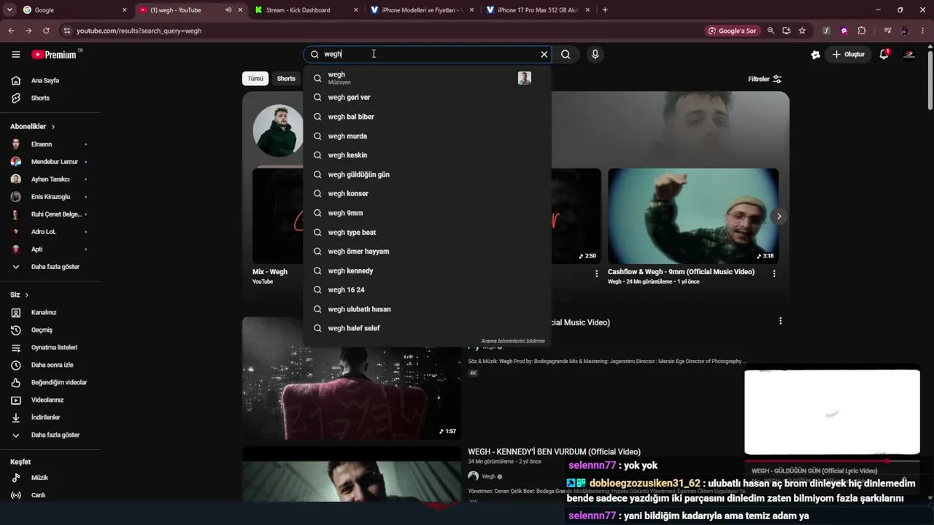Screen dimensions: 934x525
Task: Open the YouTube guide hamburger menu
Action: [15, 55]
